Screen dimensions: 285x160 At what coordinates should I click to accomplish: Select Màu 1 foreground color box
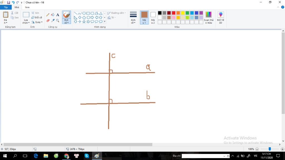(x=144, y=17)
